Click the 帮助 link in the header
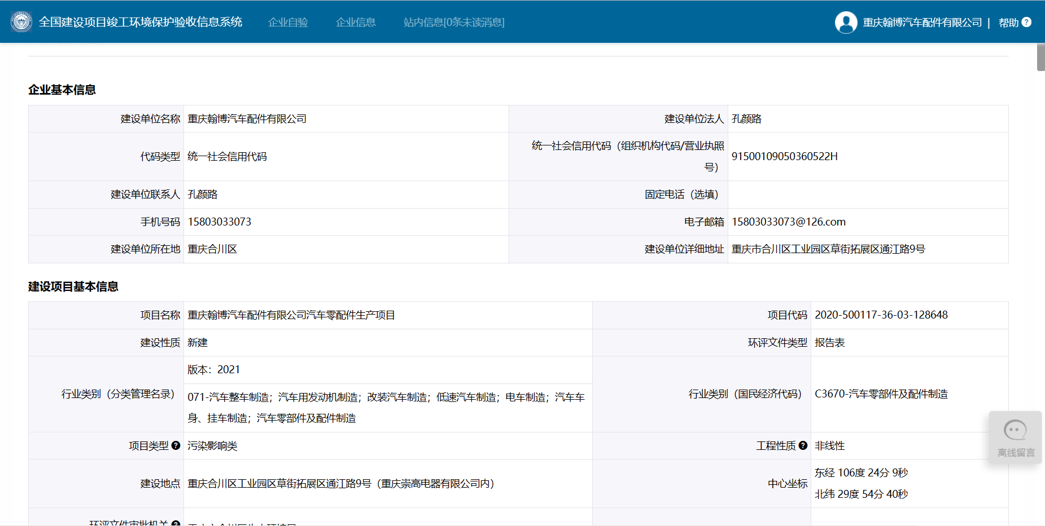 tap(1008, 23)
